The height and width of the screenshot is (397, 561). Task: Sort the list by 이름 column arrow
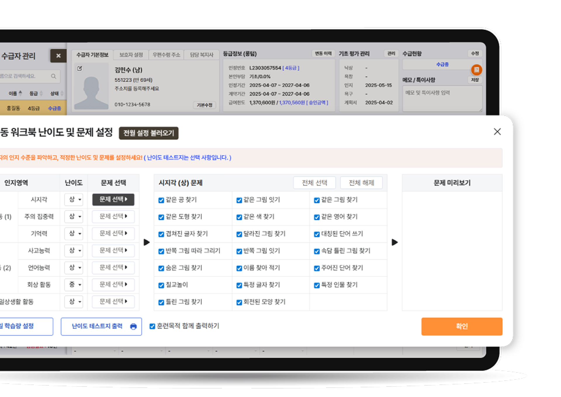pos(20,93)
